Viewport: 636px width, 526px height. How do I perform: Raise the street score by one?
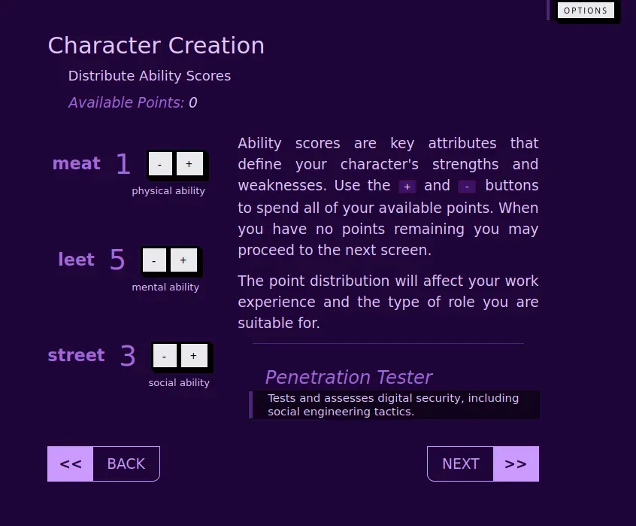pyautogui.click(x=193, y=356)
